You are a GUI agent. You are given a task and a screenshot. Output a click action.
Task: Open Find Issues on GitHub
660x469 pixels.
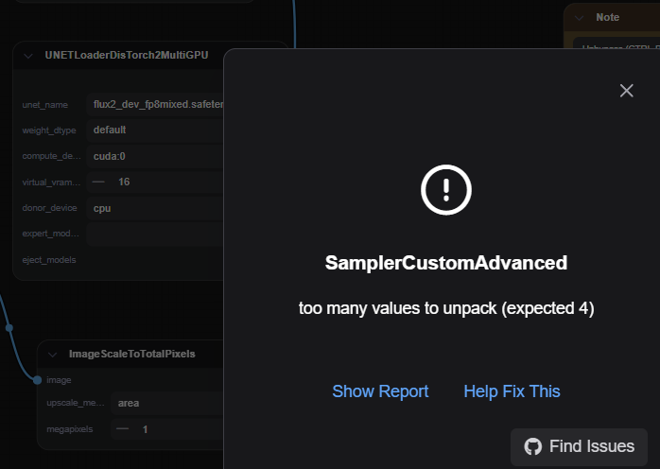tap(579, 446)
